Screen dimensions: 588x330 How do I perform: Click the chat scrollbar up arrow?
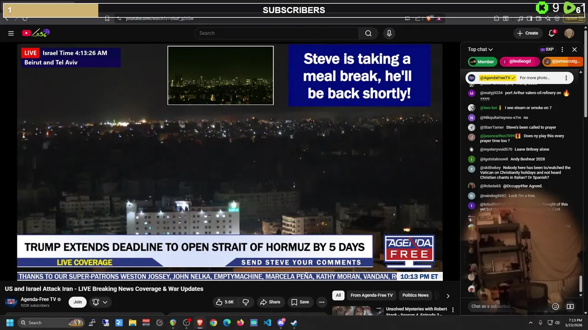581,72
